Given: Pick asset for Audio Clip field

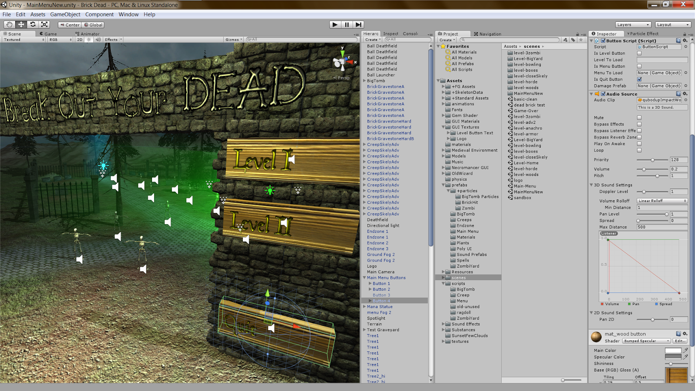Looking at the screenshot, I should [686, 100].
